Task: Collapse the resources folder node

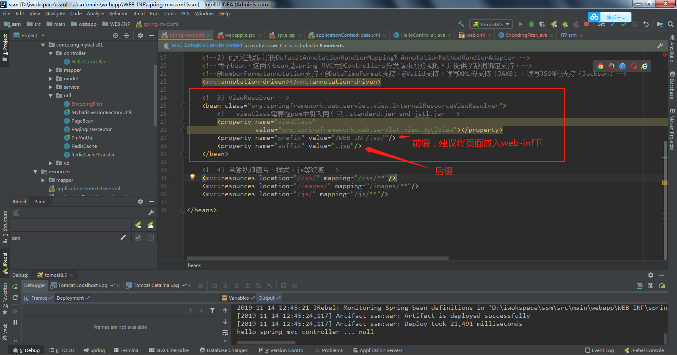Action: pos(36,172)
